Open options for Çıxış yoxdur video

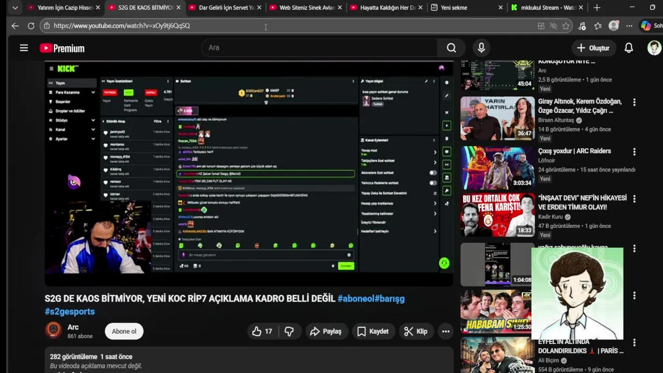click(634, 152)
